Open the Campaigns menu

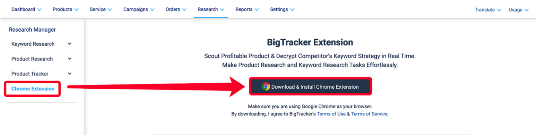pyautogui.click(x=139, y=9)
